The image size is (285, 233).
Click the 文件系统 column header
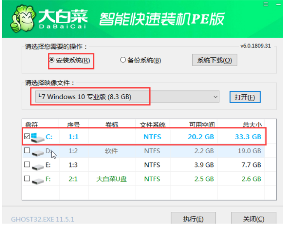pyautogui.click(x=153, y=125)
